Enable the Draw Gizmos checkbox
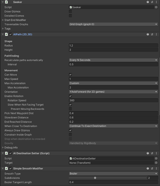This screenshot has width=160, height=186. [x=70, y=12]
